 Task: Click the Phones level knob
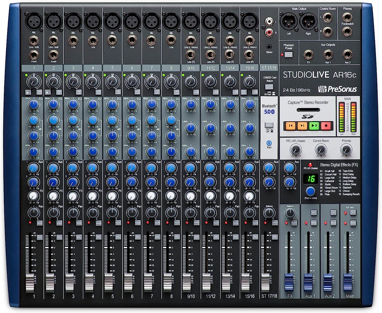346,149
